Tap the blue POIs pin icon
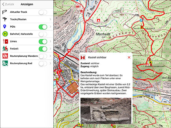This screenshot has height=128, width=171. pyautogui.click(x=4, y=27)
